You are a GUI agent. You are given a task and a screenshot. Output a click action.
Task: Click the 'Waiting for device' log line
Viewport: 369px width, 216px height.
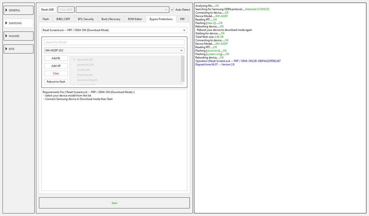[x=210, y=33]
